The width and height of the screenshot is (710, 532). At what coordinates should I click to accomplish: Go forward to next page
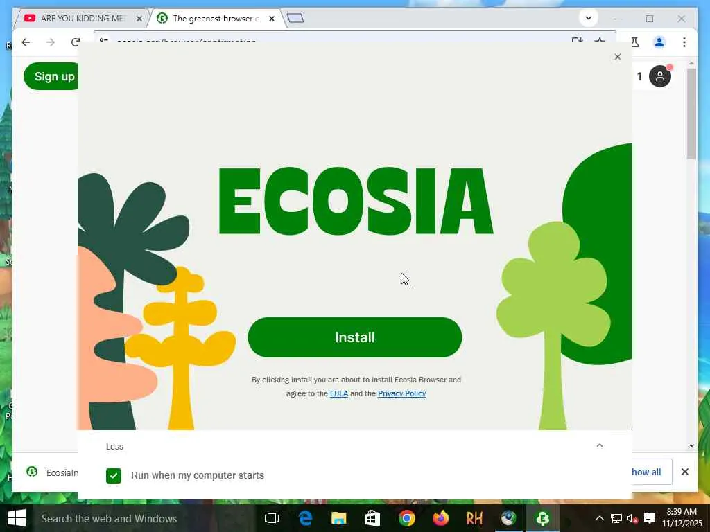tap(50, 42)
